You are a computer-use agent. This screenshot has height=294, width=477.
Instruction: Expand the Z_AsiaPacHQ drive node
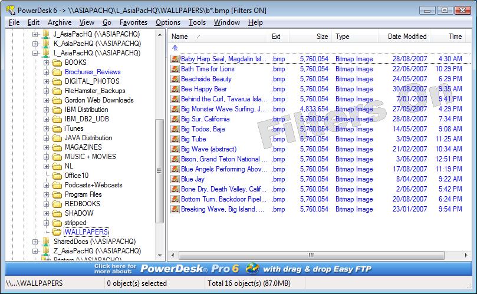pyautogui.click(x=35, y=251)
